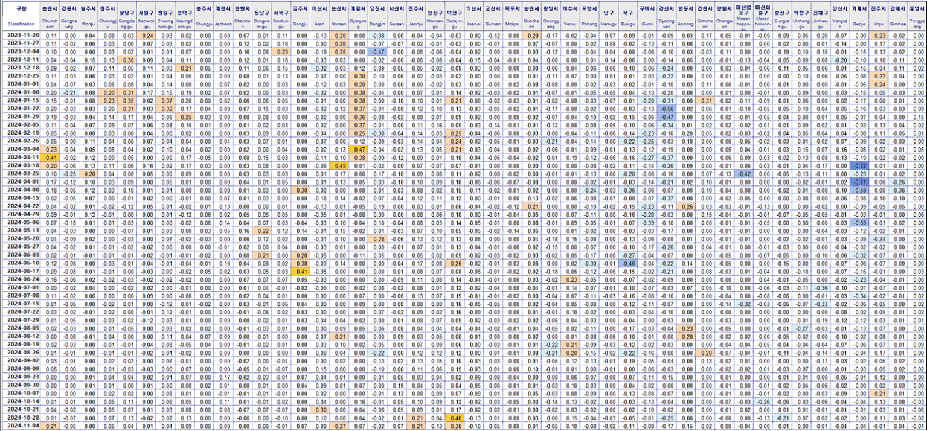Screen dimensions: 927x431
Task: Select the -0.47 Dangjin cell on 2023-12-04
Action: 378,52
